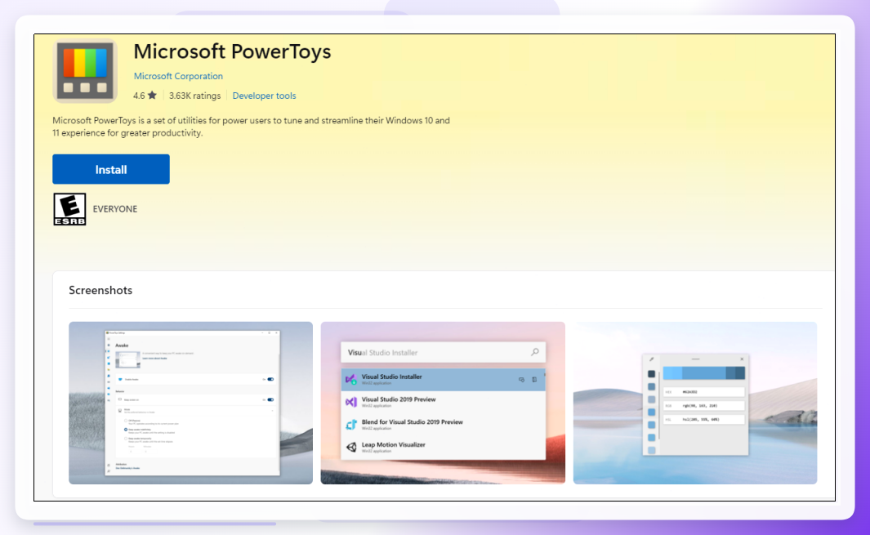Open the Developer tools category link
Image resolution: width=870 pixels, height=535 pixels.
[x=264, y=96]
